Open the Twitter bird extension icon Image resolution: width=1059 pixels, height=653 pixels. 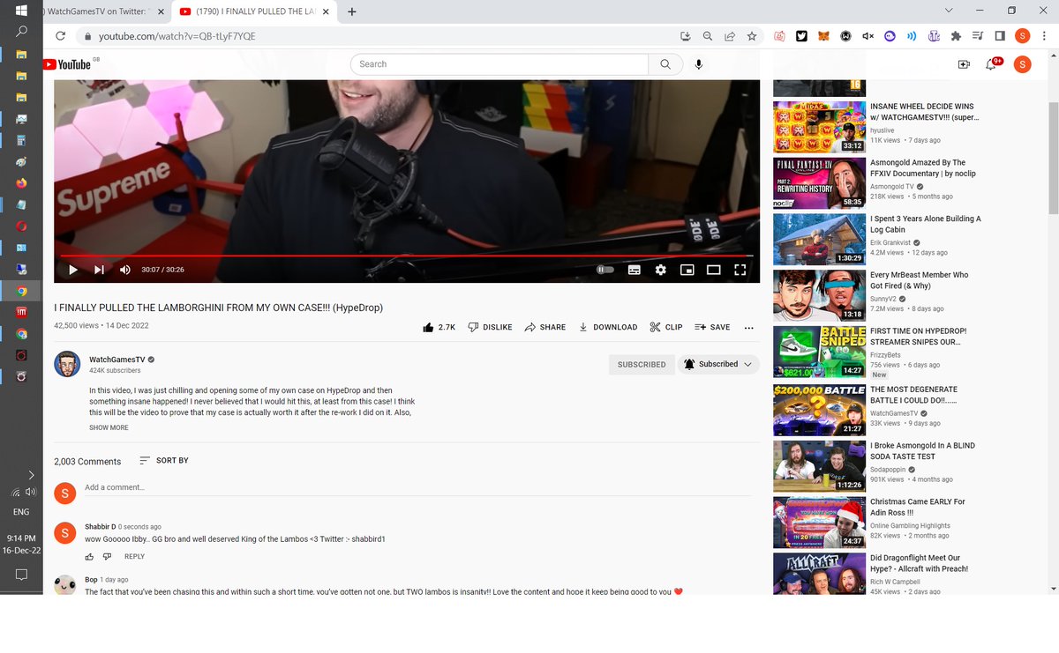pyautogui.click(x=801, y=36)
